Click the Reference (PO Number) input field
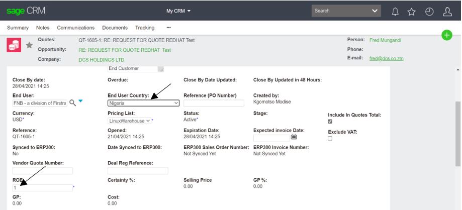Viewport: 462px width, 210px height. point(214,103)
